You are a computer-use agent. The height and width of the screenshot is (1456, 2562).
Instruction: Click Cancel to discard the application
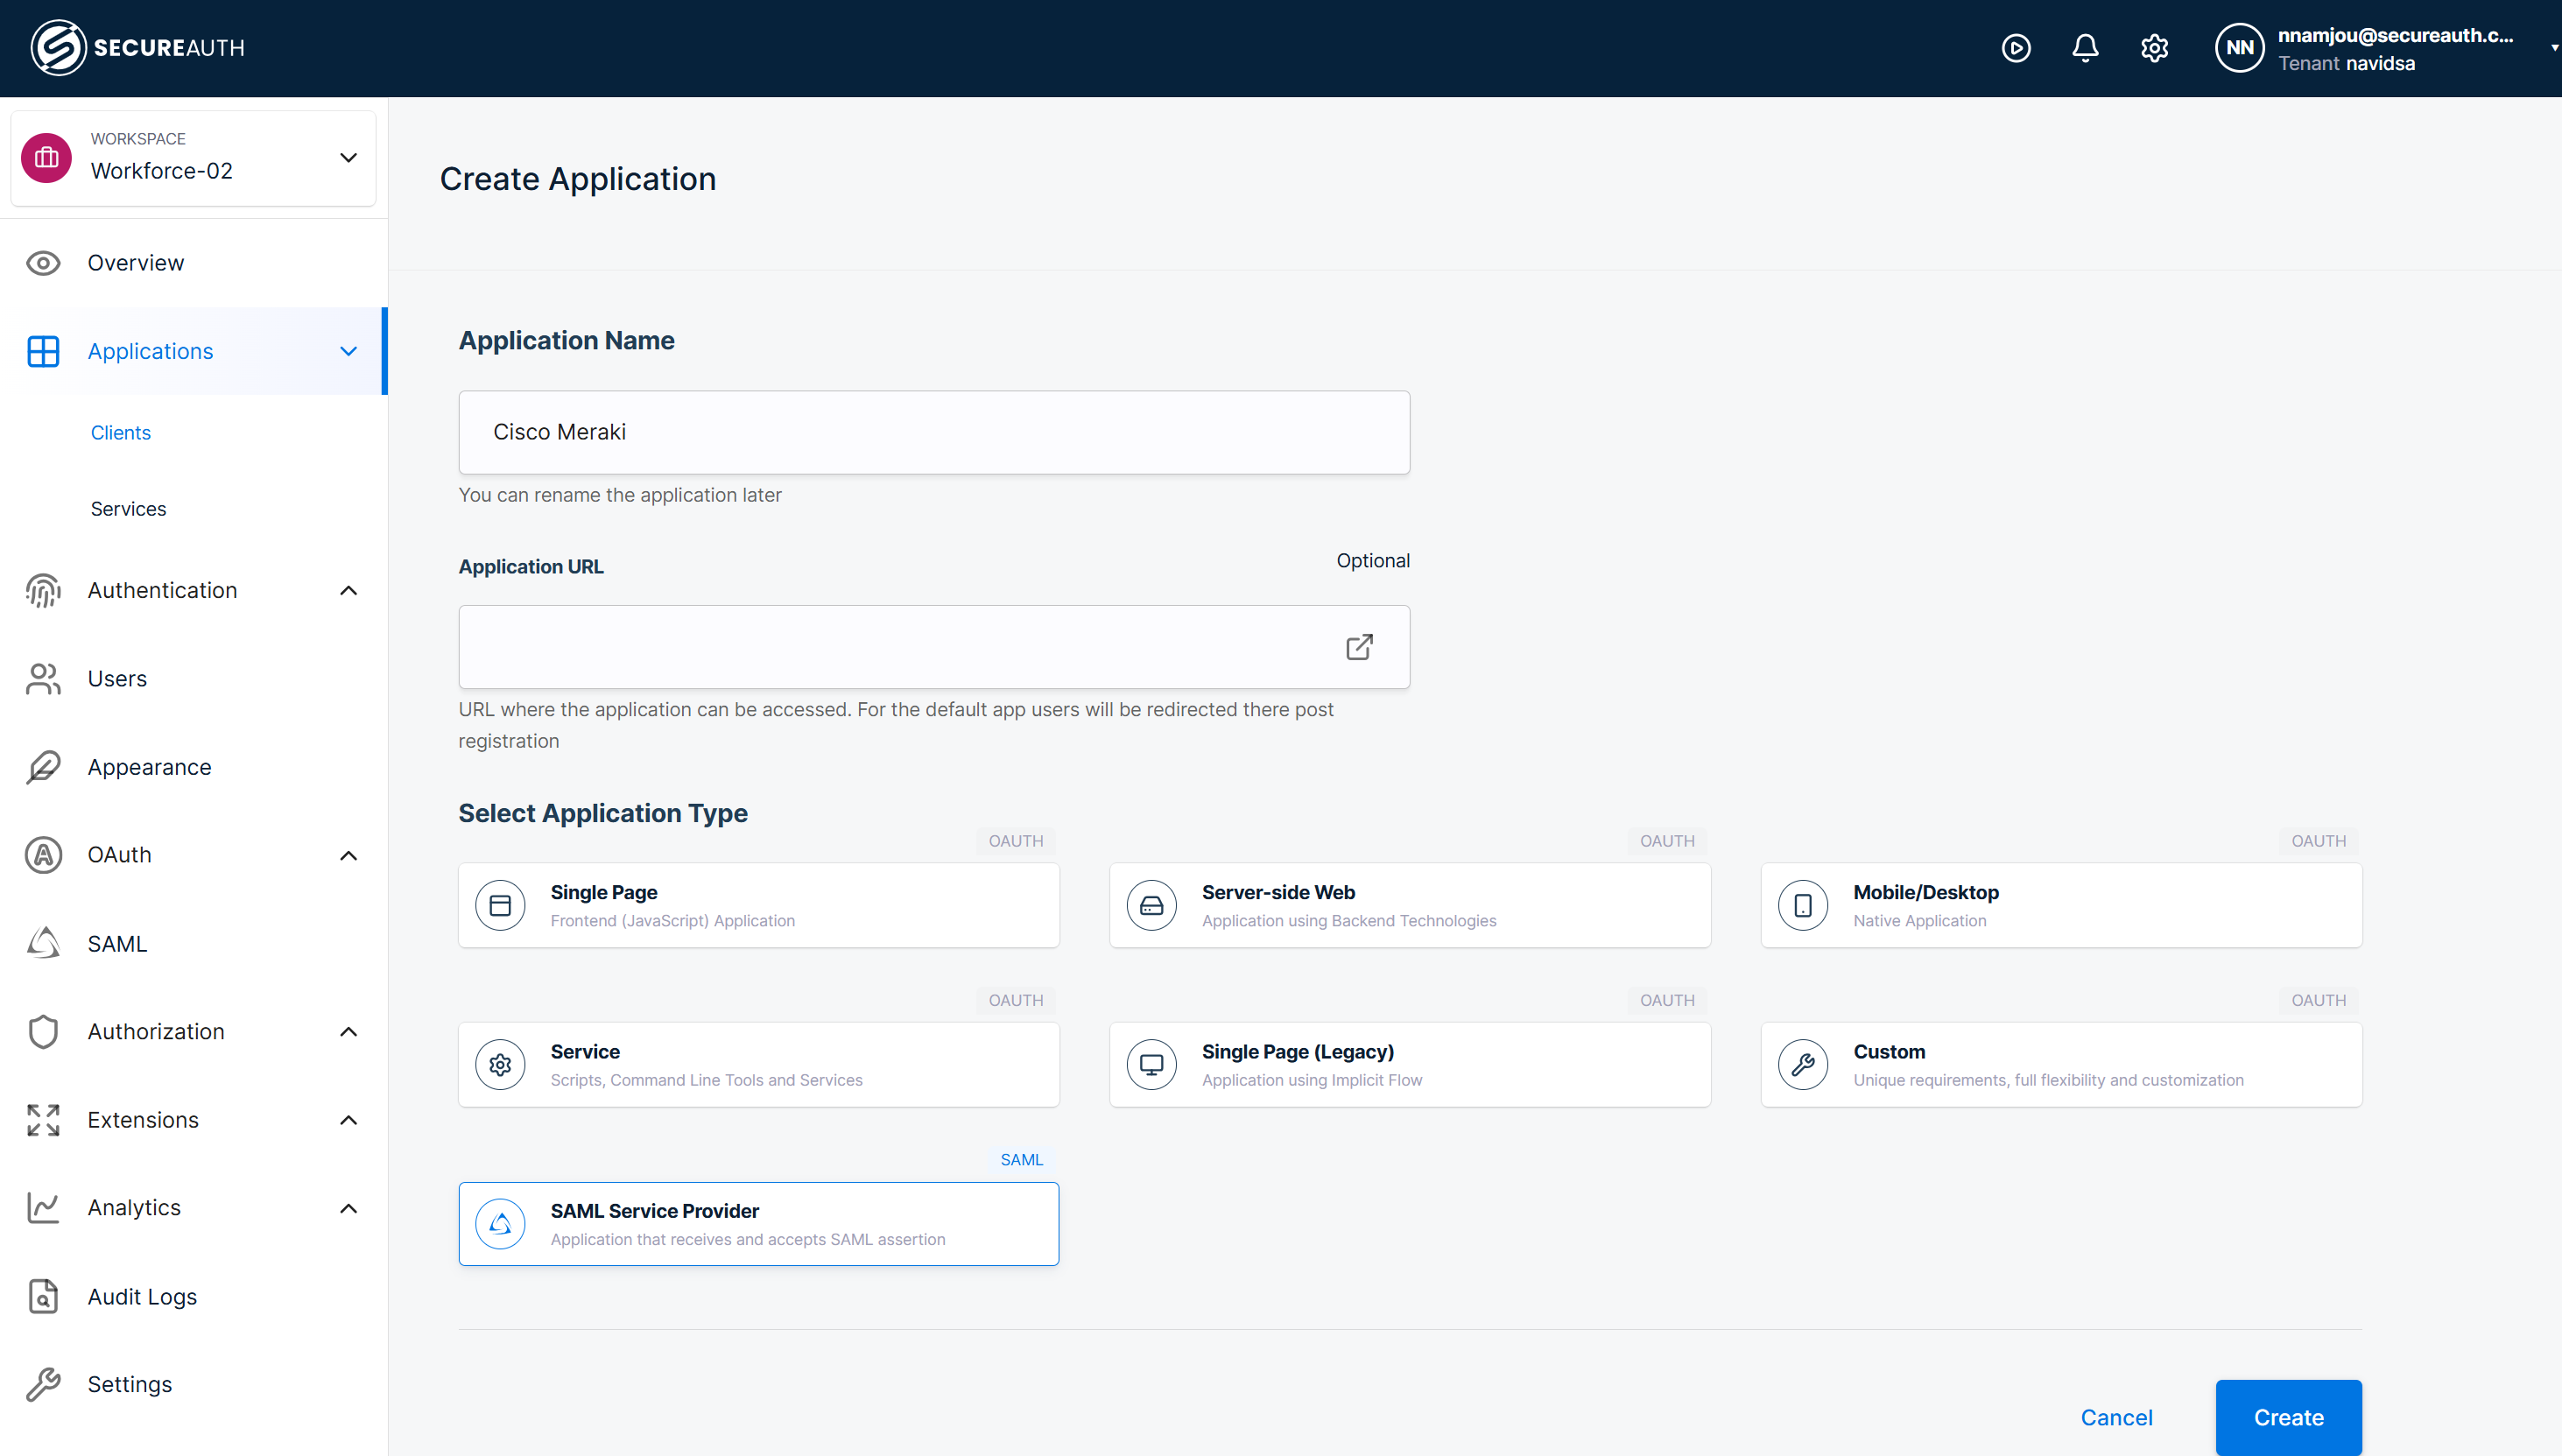coord(2117,1417)
